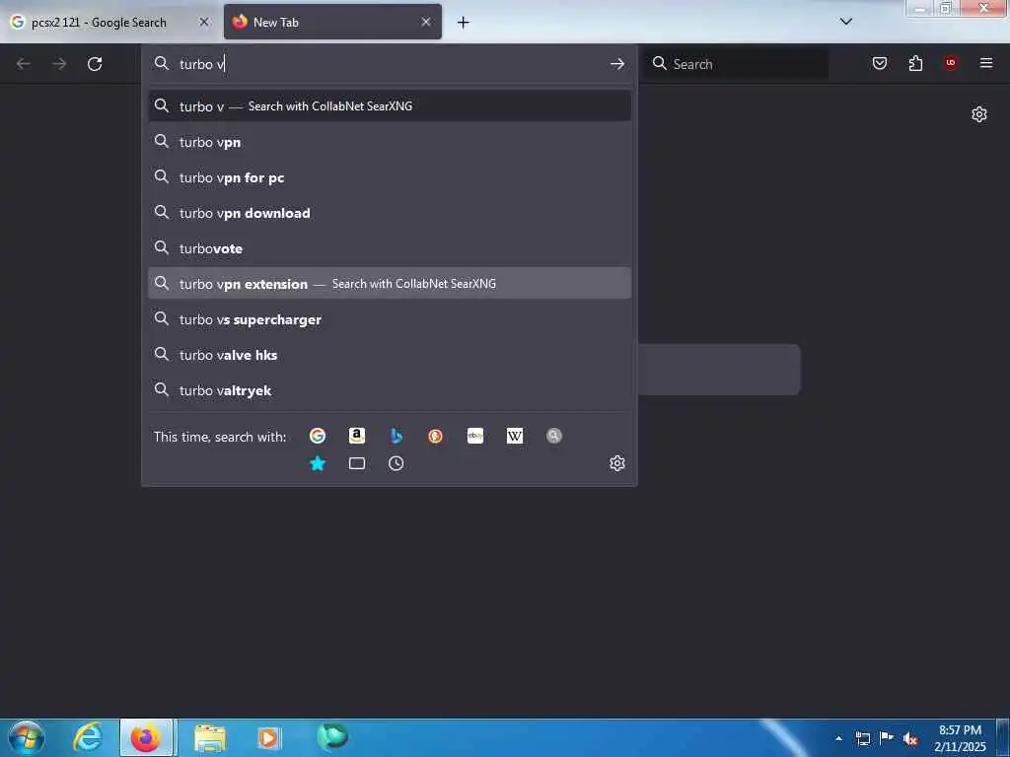The image size is (1010, 757).
Task: Go forward to the next page
Action: [x=59, y=64]
